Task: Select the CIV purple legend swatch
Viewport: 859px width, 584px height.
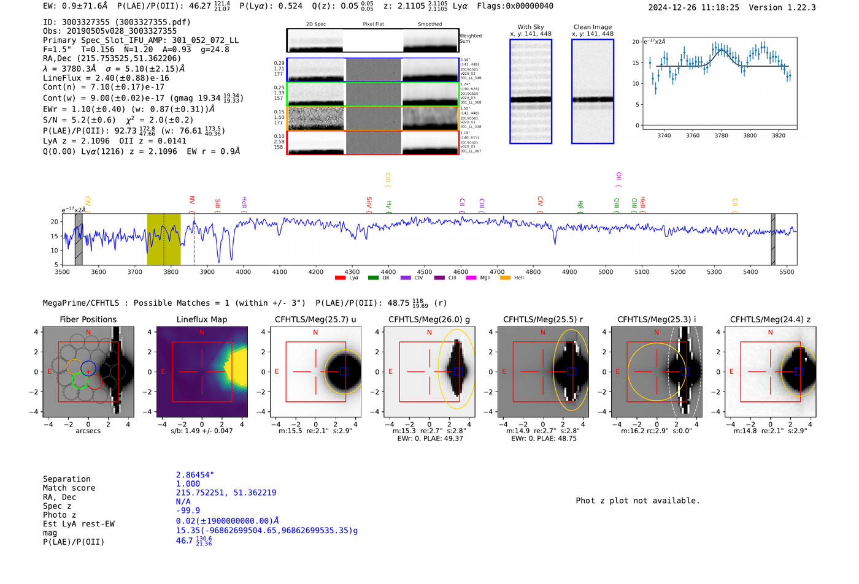Action: pyautogui.click(x=406, y=278)
